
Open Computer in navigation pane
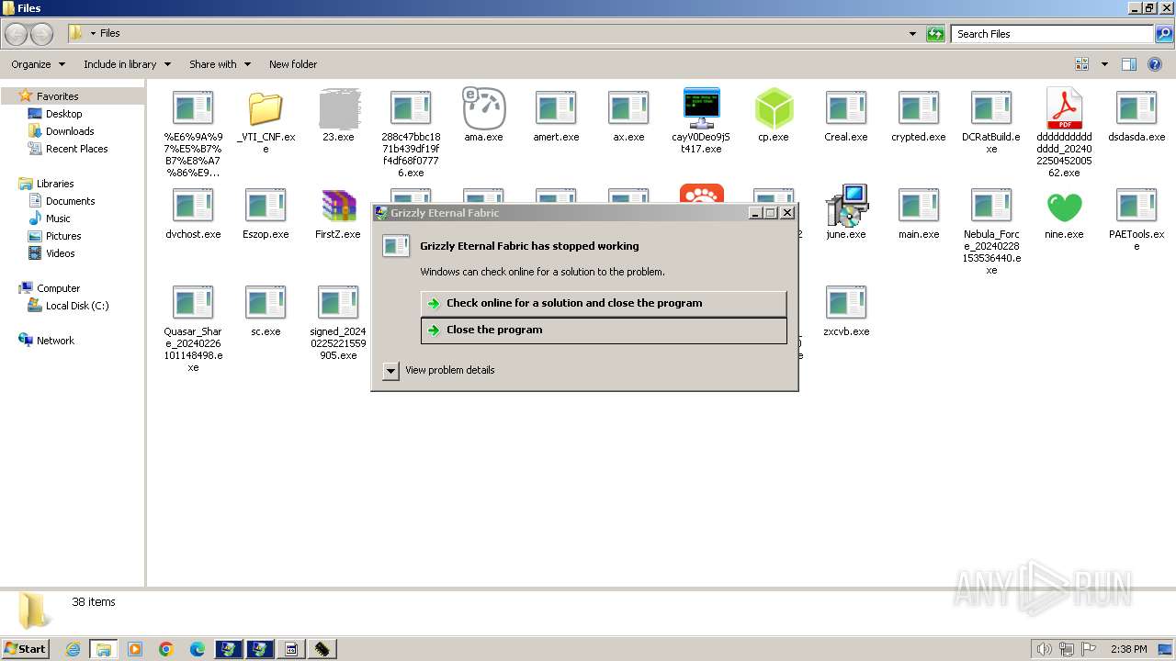58,288
